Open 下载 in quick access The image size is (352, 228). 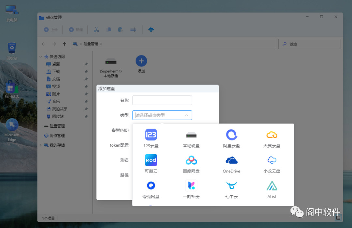coord(53,72)
